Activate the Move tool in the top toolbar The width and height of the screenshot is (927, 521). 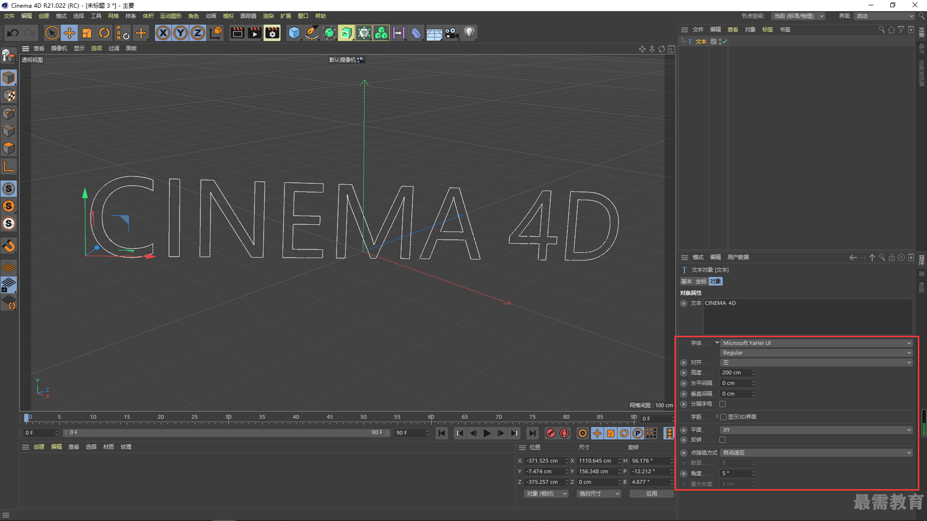pos(70,33)
